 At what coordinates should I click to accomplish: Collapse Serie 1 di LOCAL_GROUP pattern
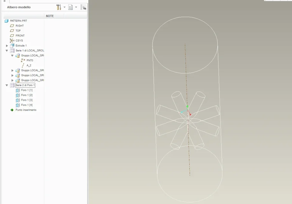[7, 51]
